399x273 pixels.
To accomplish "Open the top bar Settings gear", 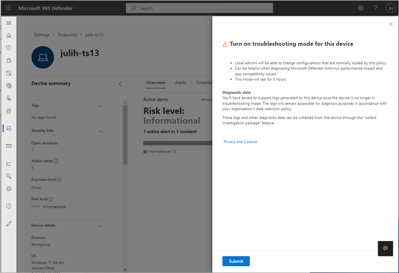I will click(x=361, y=8).
